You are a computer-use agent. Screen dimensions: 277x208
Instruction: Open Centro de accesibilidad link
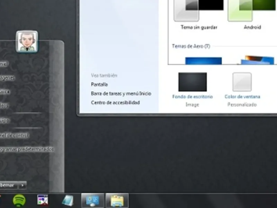point(115,102)
